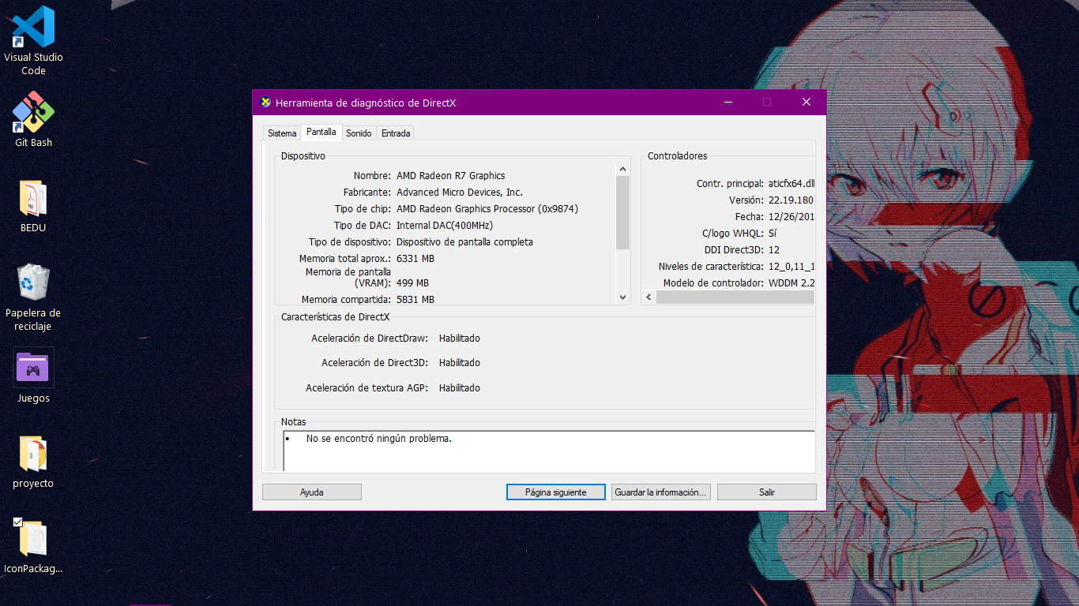The image size is (1079, 606).
Task: Select the Pantalla tab
Action: pos(321,132)
